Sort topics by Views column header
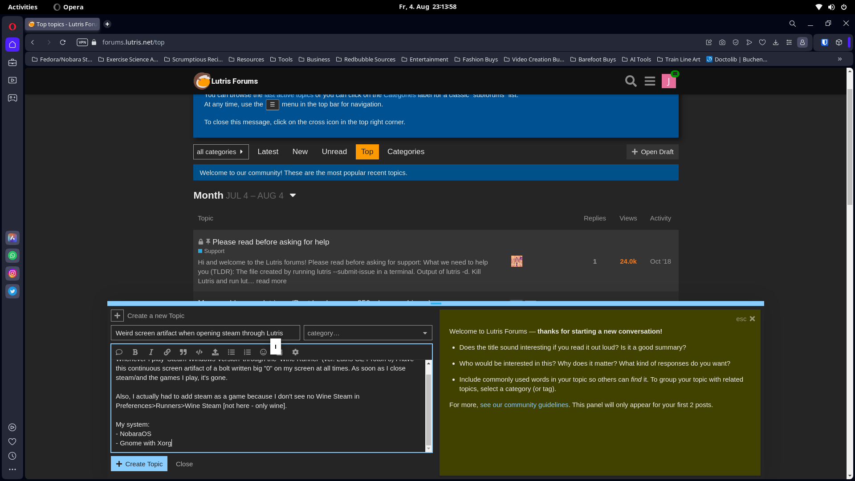Image resolution: width=855 pixels, height=481 pixels. click(628, 218)
